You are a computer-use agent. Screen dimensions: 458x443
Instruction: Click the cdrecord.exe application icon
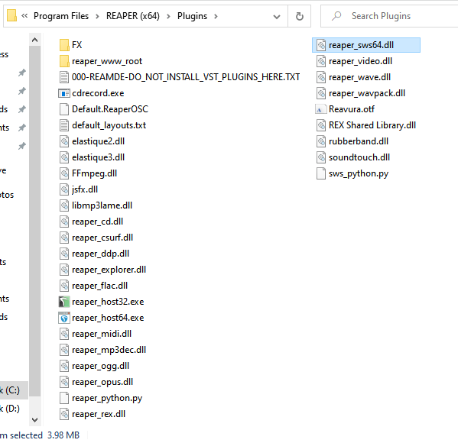64,93
